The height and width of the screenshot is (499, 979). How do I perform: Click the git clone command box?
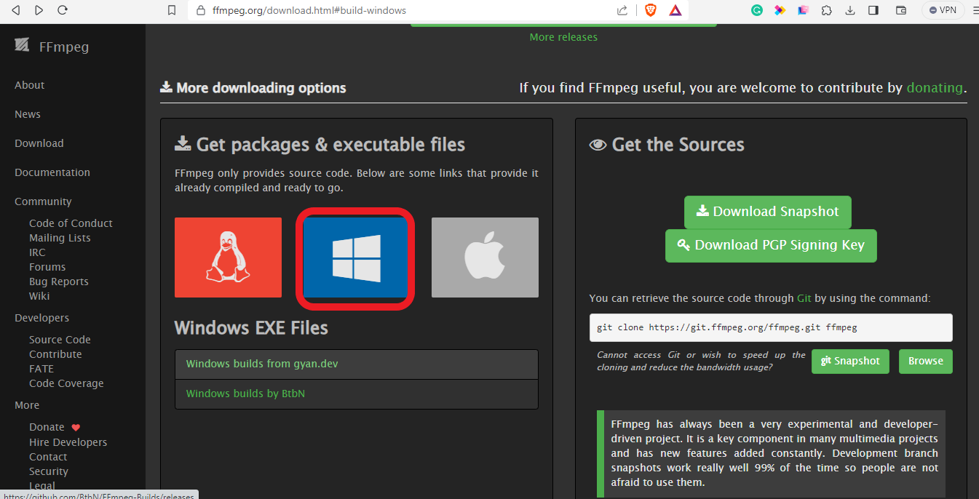pyautogui.click(x=771, y=327)
